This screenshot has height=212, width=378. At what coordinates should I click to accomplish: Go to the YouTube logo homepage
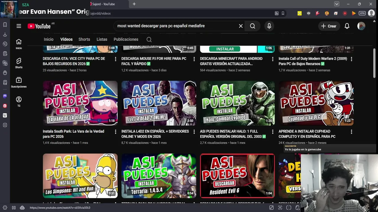pos(39,26)
